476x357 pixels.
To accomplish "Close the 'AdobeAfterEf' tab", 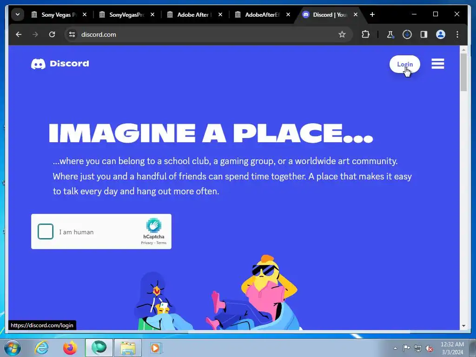I will tap(288, 14).
